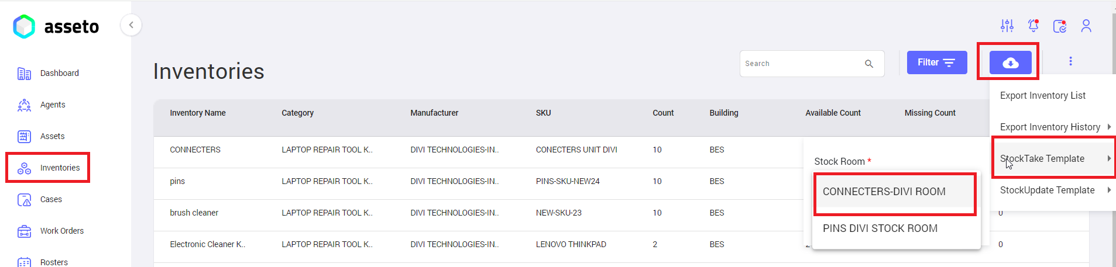Go to Dashboard link in sidebar
Screen dimensions: 1116x267
click(59, 73)
